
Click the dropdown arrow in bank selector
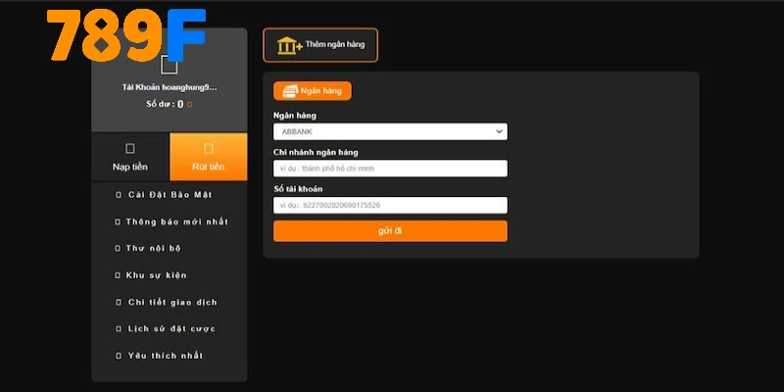click(x=499, y=131)
